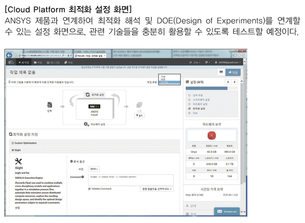Click the Onyx type cell in hardware table
This screenshot has width=305, height=223.
point(194,152)
